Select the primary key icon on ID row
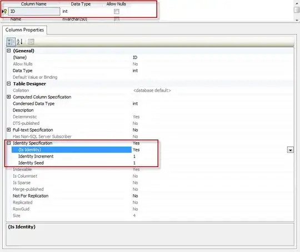Viewport: 300px width, 252px height. (5, 12)
